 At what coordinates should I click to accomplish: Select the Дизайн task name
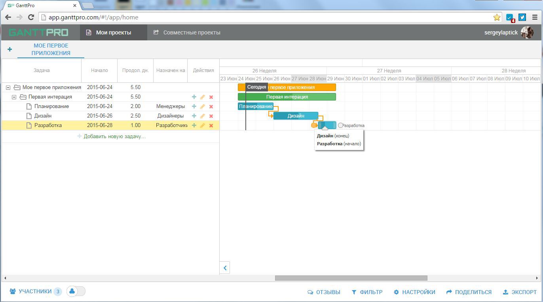tap(43, 116)
